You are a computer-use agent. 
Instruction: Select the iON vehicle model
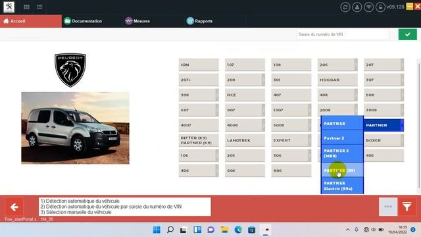[199, 65]
